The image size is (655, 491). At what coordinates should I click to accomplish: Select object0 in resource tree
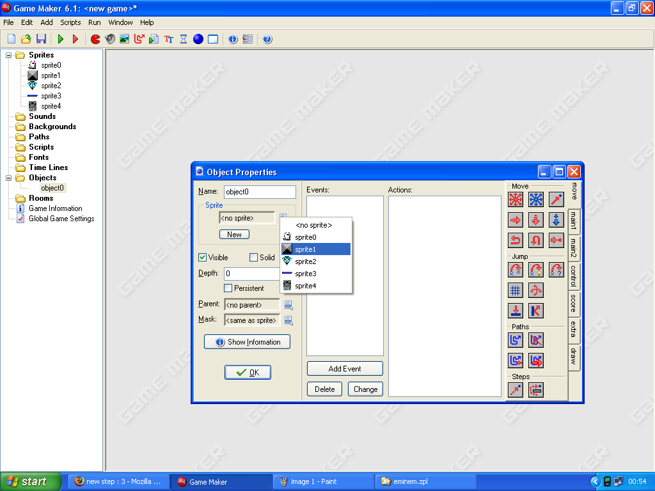tap(52, 188)
